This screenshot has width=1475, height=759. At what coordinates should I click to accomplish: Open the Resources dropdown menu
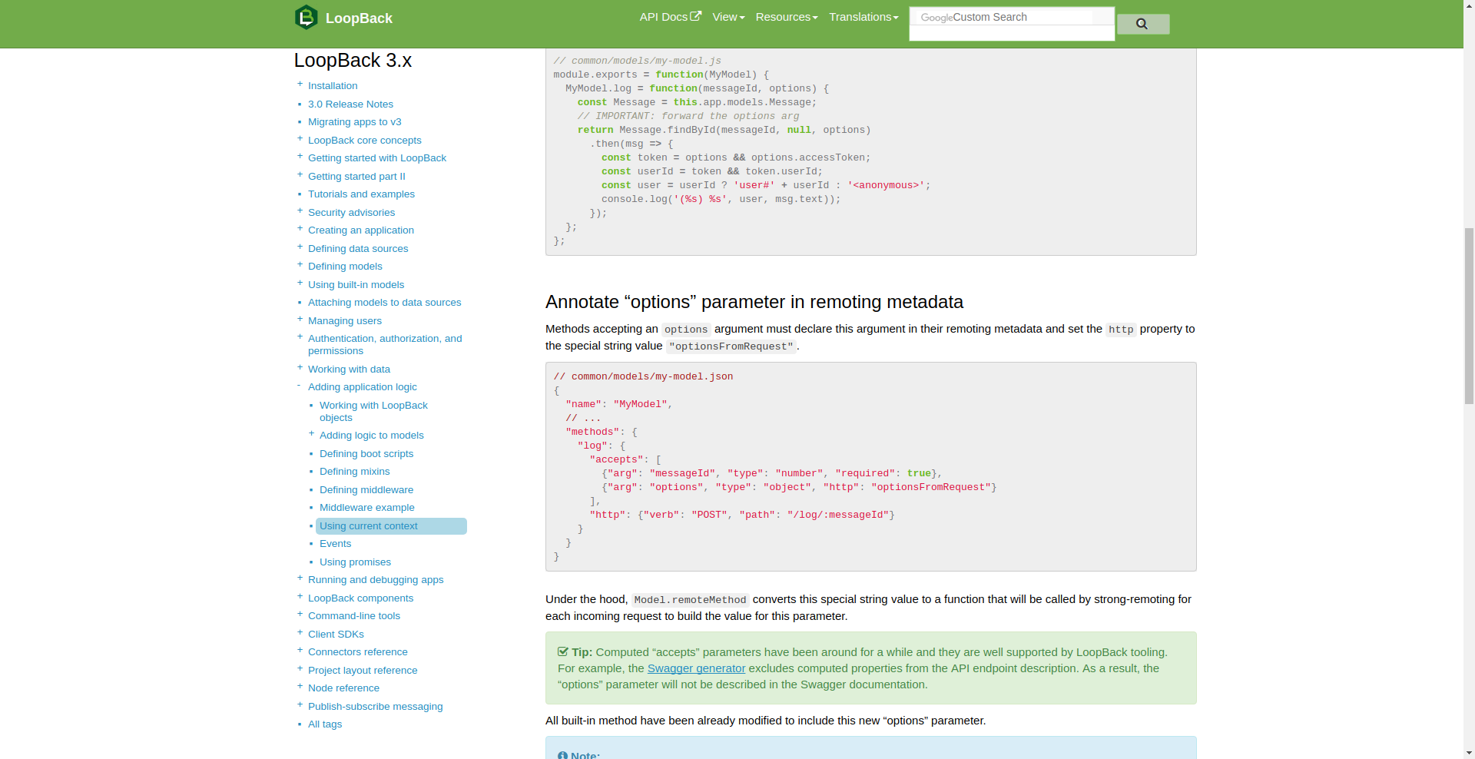(x=787, y=17)
